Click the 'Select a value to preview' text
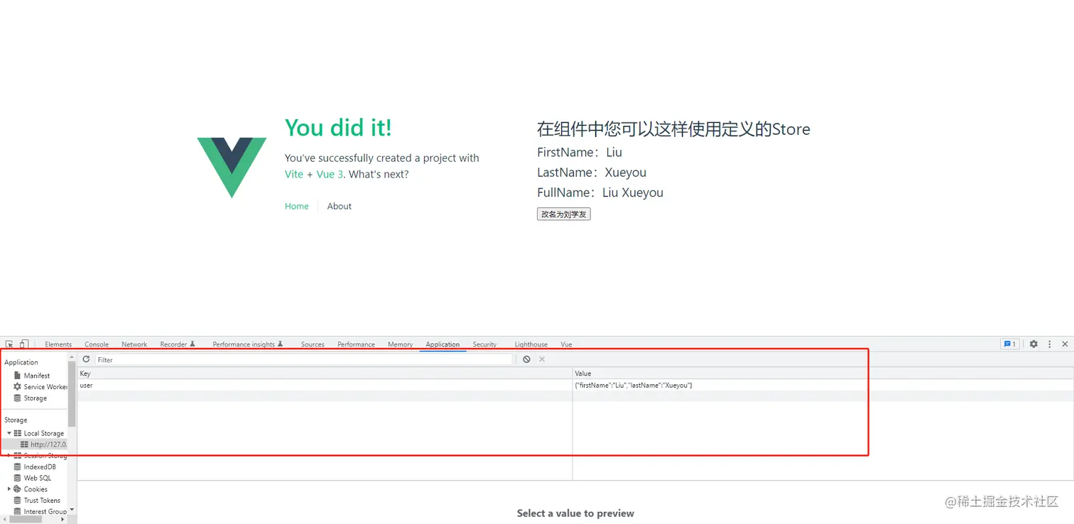1074x524 pixels. pyautogui.click(x=575, y=513)
